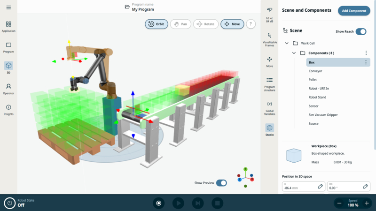Open the Application section
This screenshot has width=376, height=211.
pos(8,26)
